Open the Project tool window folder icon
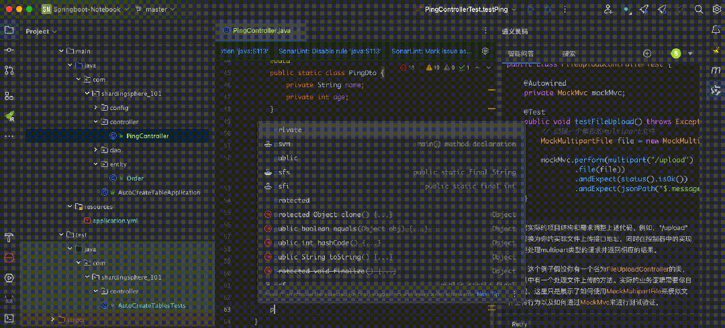Viewport: 725px width, 328px height. [9, 30]
